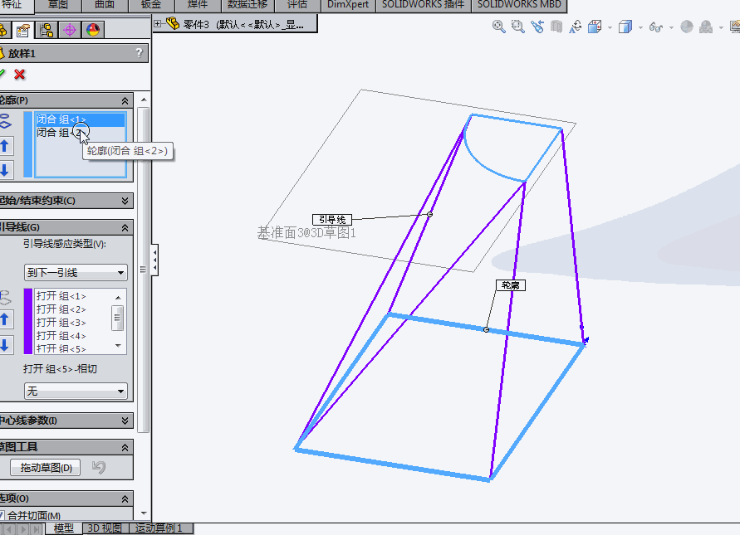Viewport: 740px width, 535px height.
Task: Switch to SOLIDWORKS 插件 tab
Action: click(x=424, y=5)
